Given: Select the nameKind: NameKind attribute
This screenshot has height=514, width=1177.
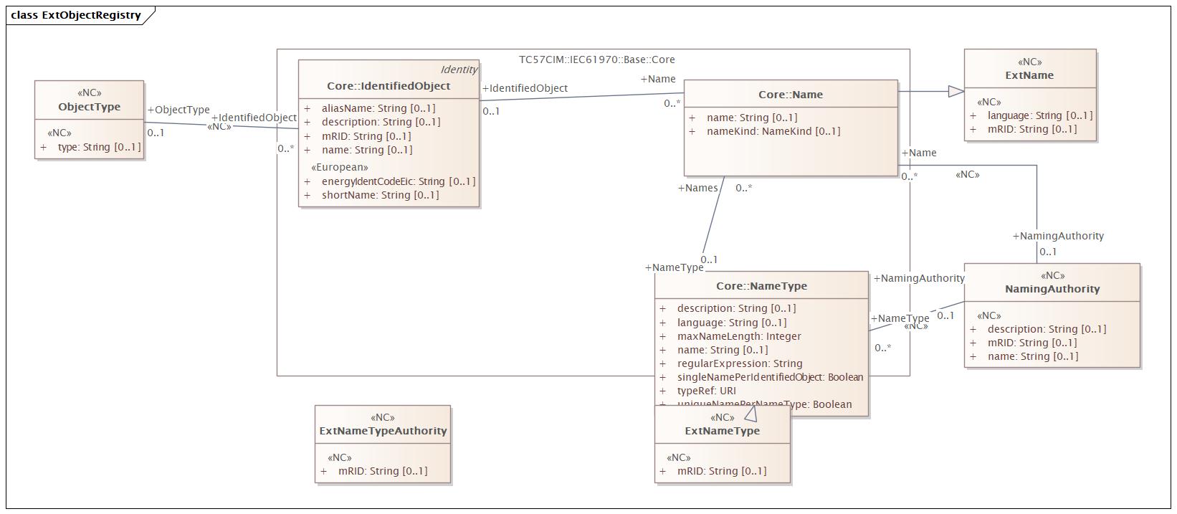Looking at the screenshot, I should pyautogui.click(x=773, y=131).
